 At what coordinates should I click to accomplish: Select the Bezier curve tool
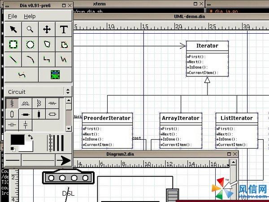click(22, 75)
